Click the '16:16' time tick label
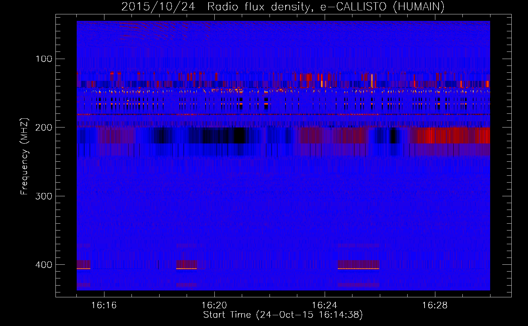528x326 pixels. coord(104,305)
